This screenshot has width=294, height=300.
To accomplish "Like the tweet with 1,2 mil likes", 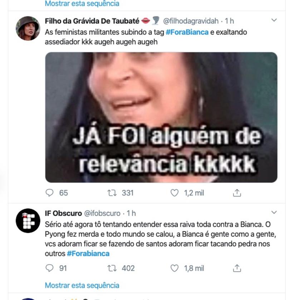I will (175, 192).
